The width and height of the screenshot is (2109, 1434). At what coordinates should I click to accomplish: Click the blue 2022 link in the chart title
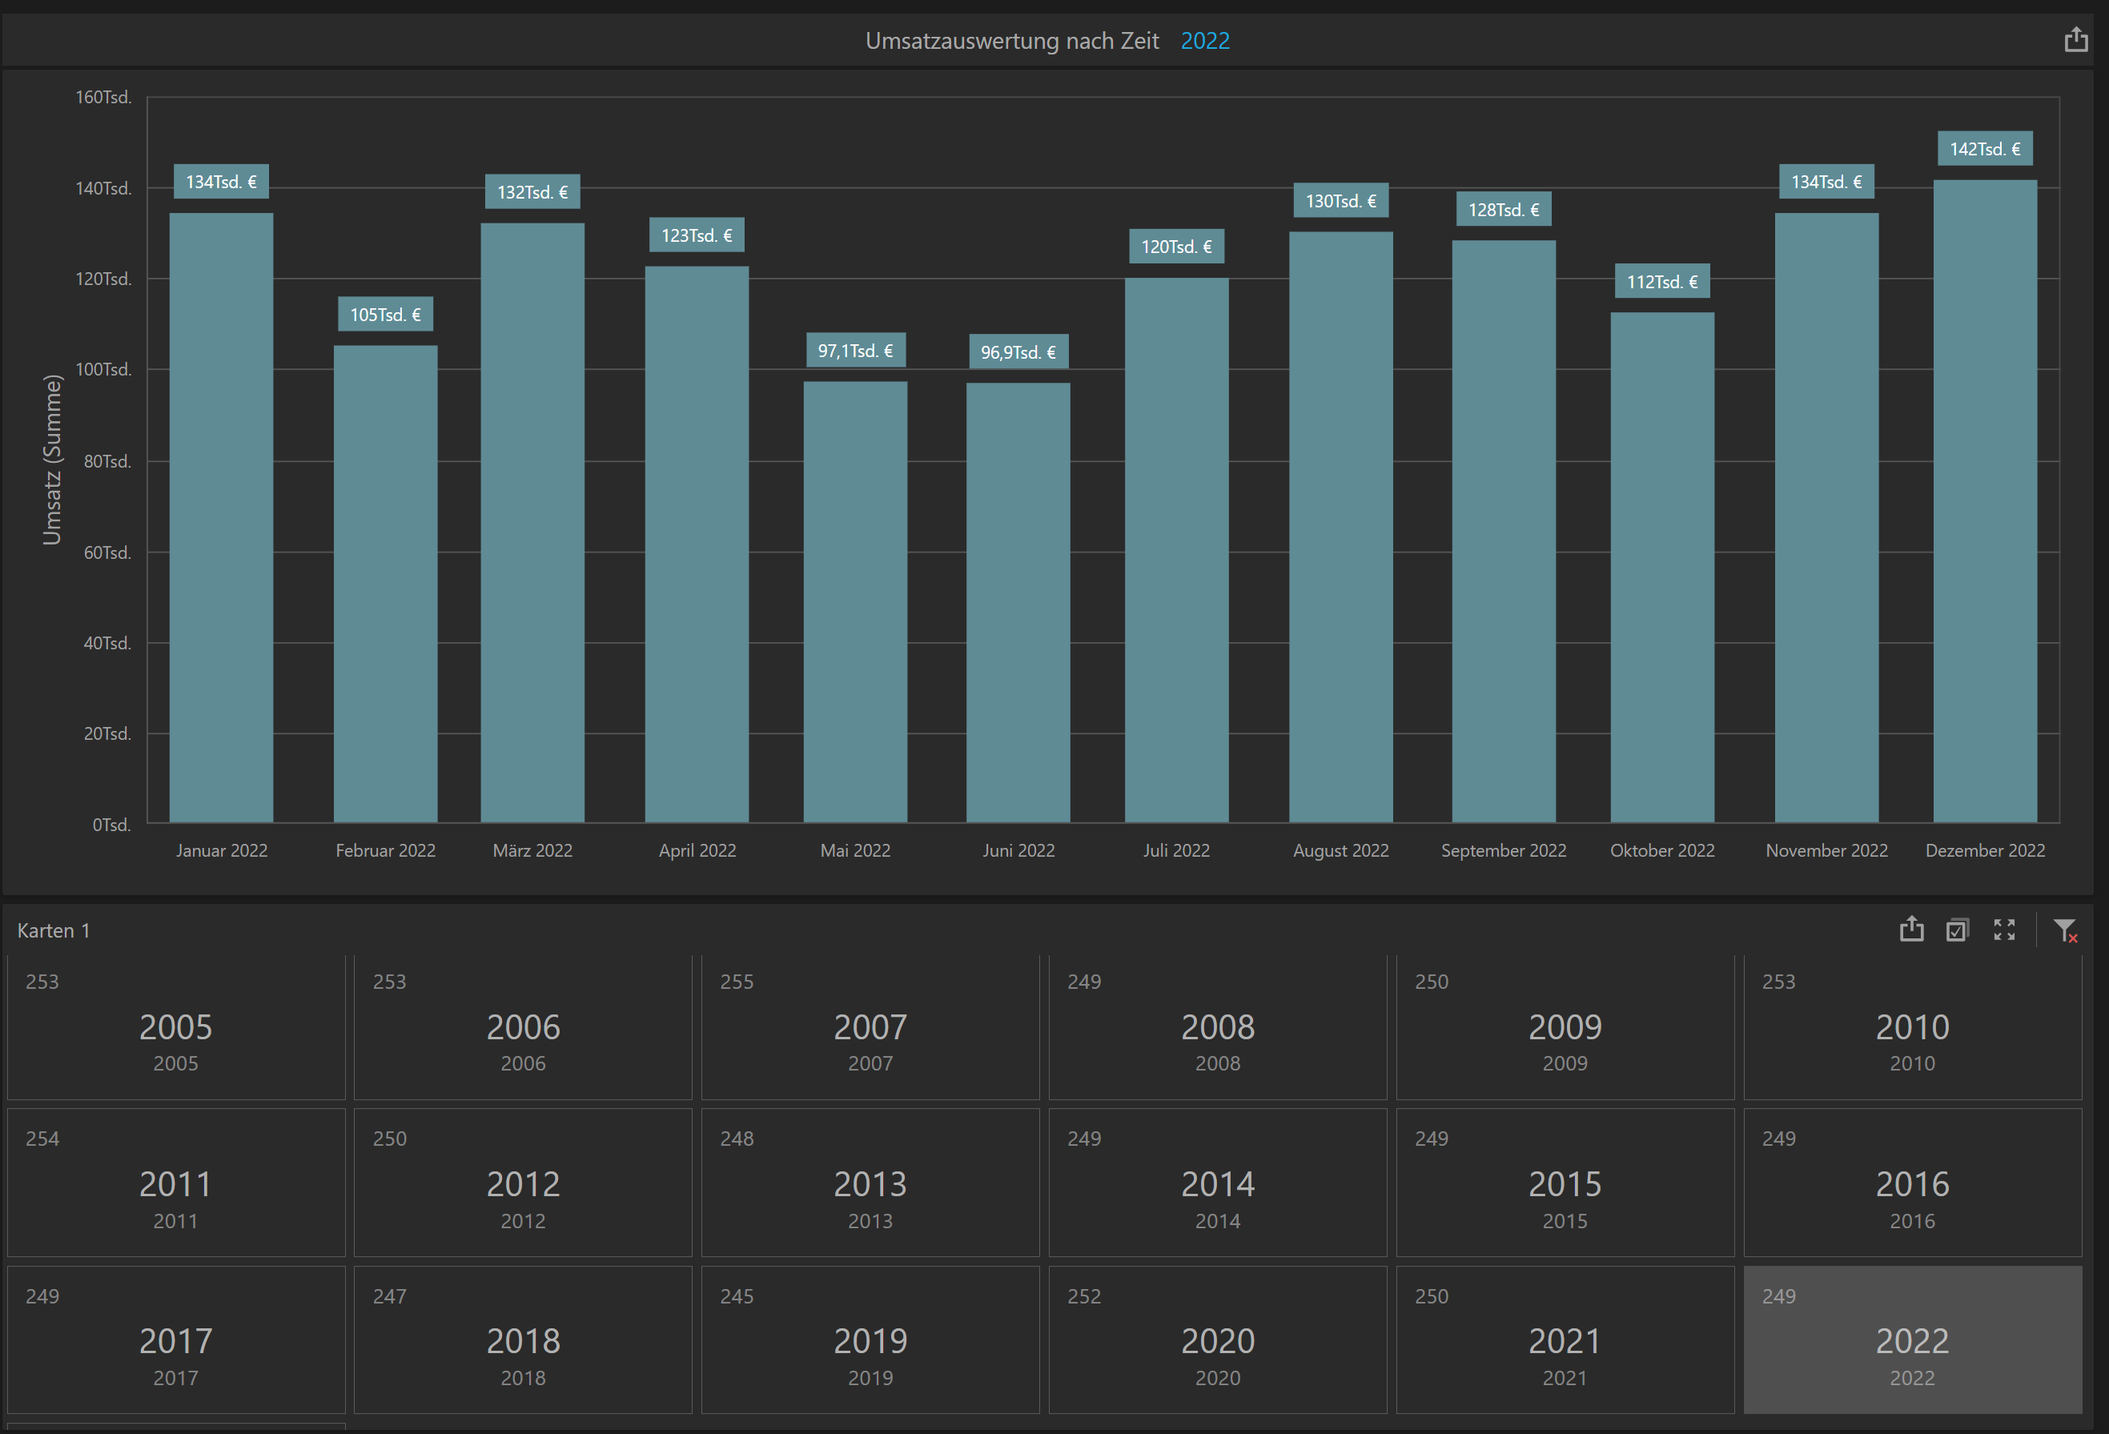coord(1205,41)
